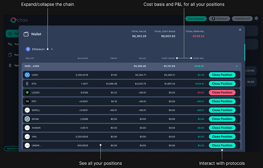This screenshot has width=263, height=168.
Task: Open the mbaril010.eth account menu
Action: [243, 19]
